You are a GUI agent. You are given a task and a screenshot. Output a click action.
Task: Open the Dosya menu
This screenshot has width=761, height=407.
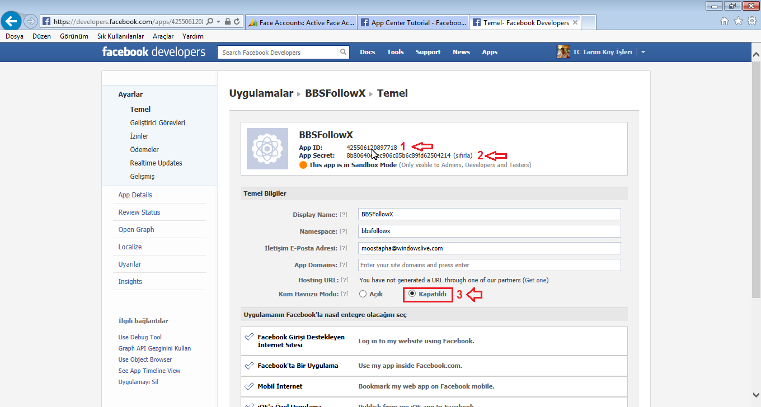(15, 36)
